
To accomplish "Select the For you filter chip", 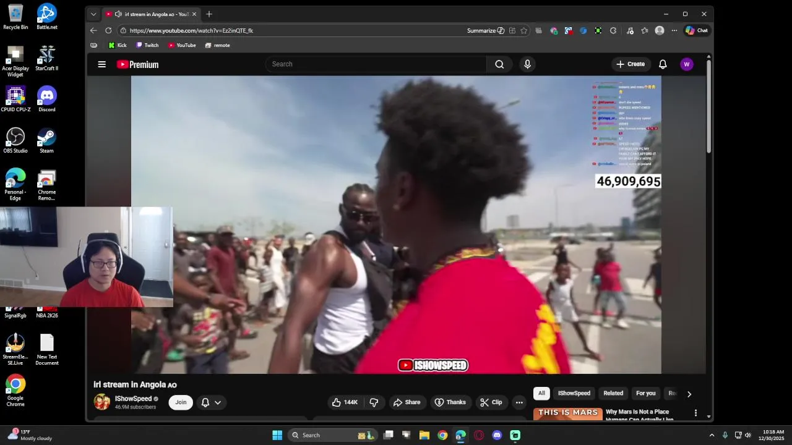I will (646, 393).
